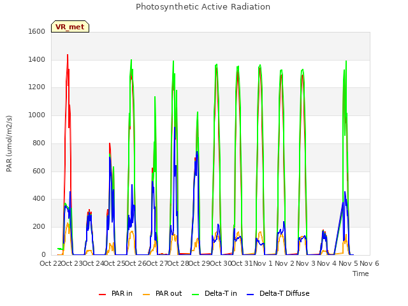The image size is (408, 306).
Task: Click the VR_met label box
Action: (x=70, y=27)
